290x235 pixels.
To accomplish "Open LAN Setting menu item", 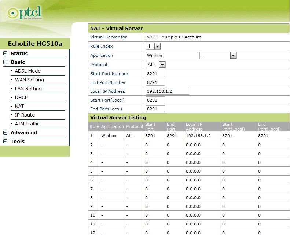I will (x=28, y=89).
